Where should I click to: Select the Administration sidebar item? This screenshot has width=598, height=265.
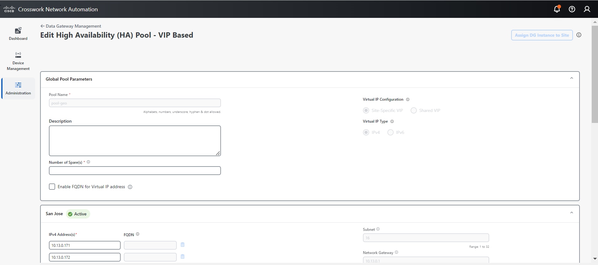pos(18,88)
